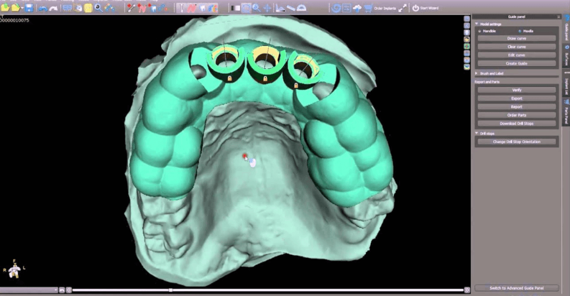570x296 pixels.
Task: Click the black-white gradient contrast icon
Action: (235, 8)
